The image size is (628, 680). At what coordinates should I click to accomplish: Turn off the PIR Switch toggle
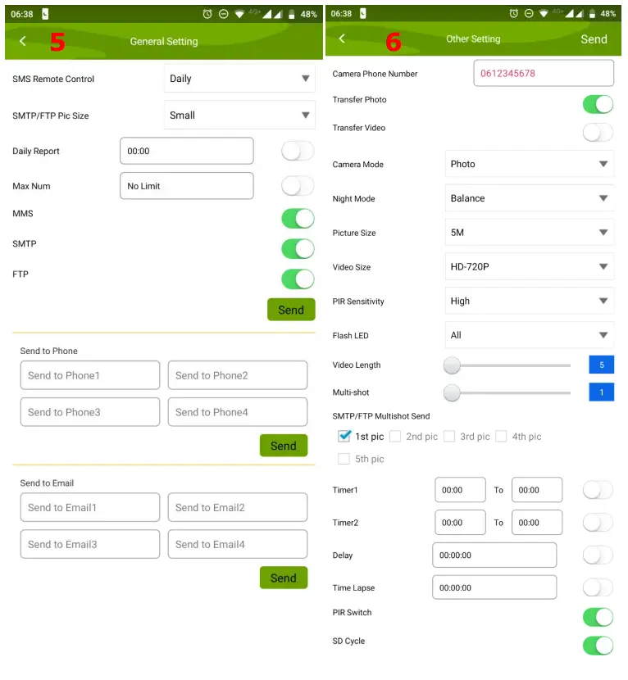pyautogui.click(x=598, y=617)
